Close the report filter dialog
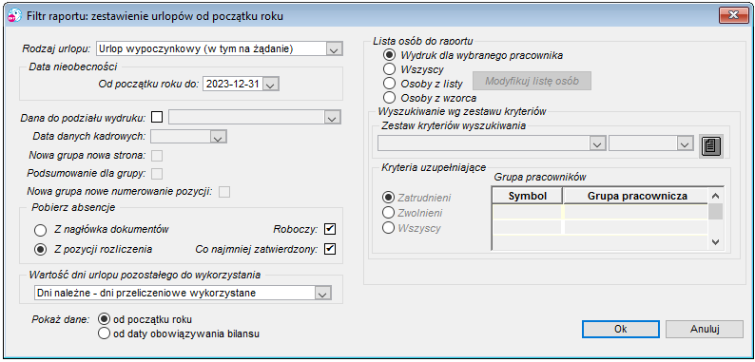 coord(734,15)
